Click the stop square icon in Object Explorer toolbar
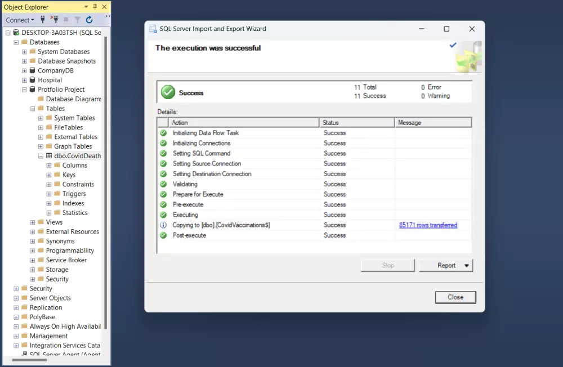Viewport: 563px width, 367px height. coord(66,19)
